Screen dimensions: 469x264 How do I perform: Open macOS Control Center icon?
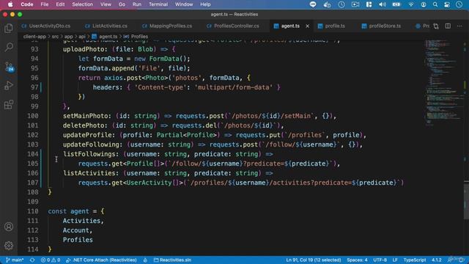pos(447,4)
